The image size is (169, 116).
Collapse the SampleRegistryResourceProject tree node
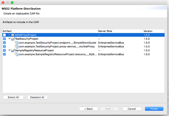tap(10, 50)
